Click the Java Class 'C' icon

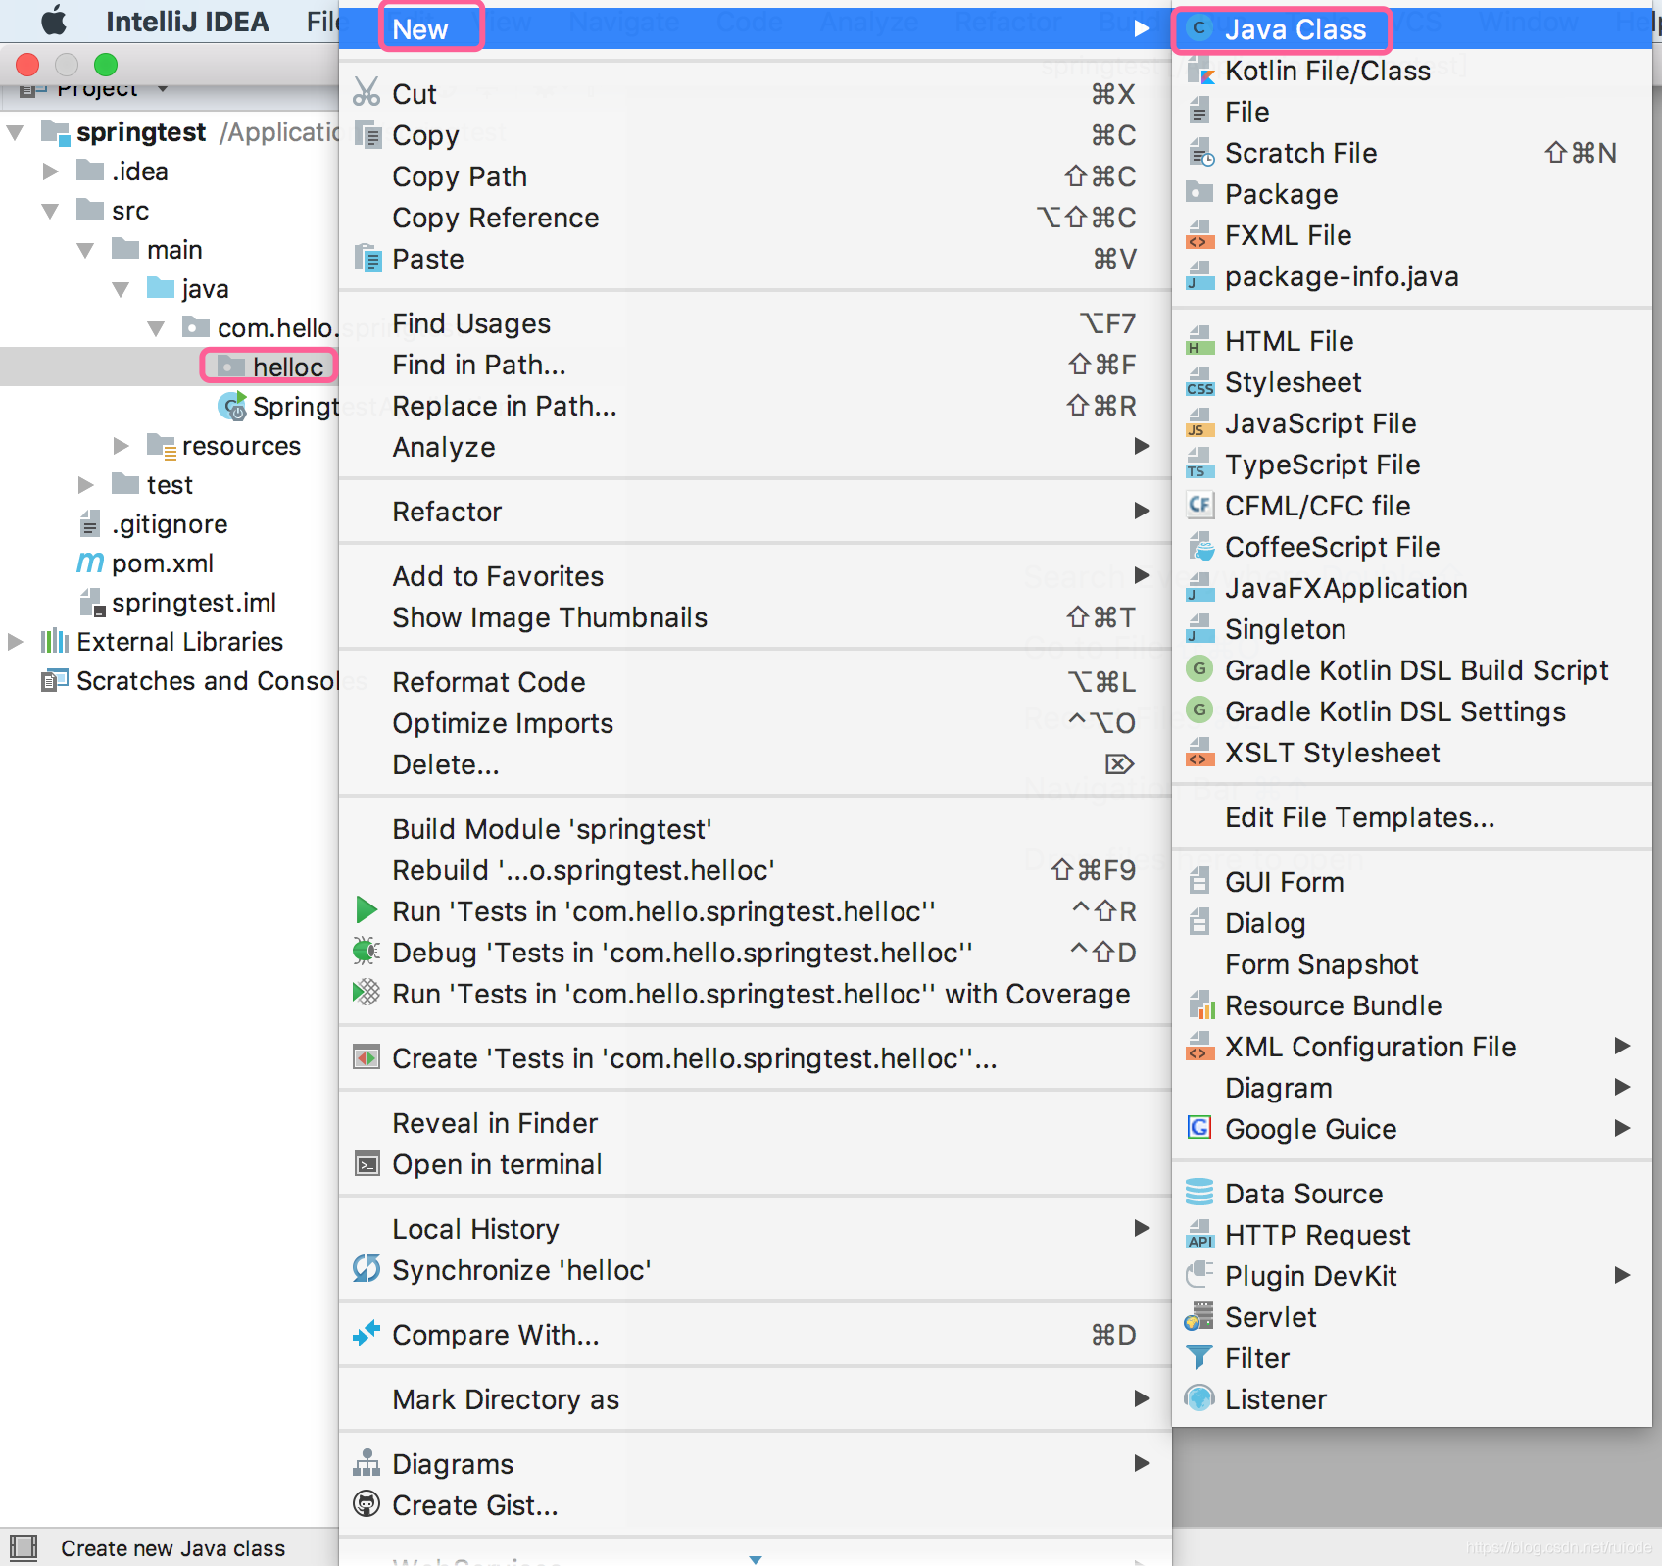pos(1198,28)
